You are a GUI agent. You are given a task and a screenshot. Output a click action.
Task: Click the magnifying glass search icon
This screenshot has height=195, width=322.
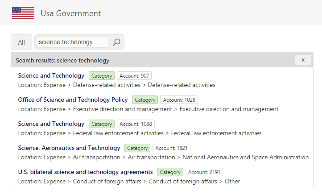point(116,42)
